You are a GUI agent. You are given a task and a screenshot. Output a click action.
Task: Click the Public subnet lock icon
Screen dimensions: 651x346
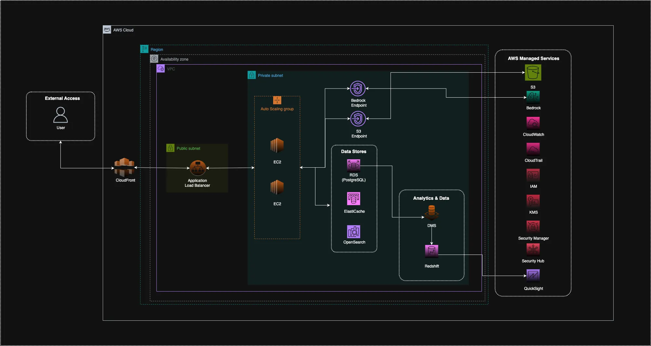[x=170, y=148]
